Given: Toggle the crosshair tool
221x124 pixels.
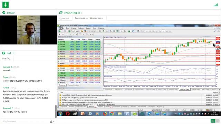Looking at the screenshot, I should point(63,34).
